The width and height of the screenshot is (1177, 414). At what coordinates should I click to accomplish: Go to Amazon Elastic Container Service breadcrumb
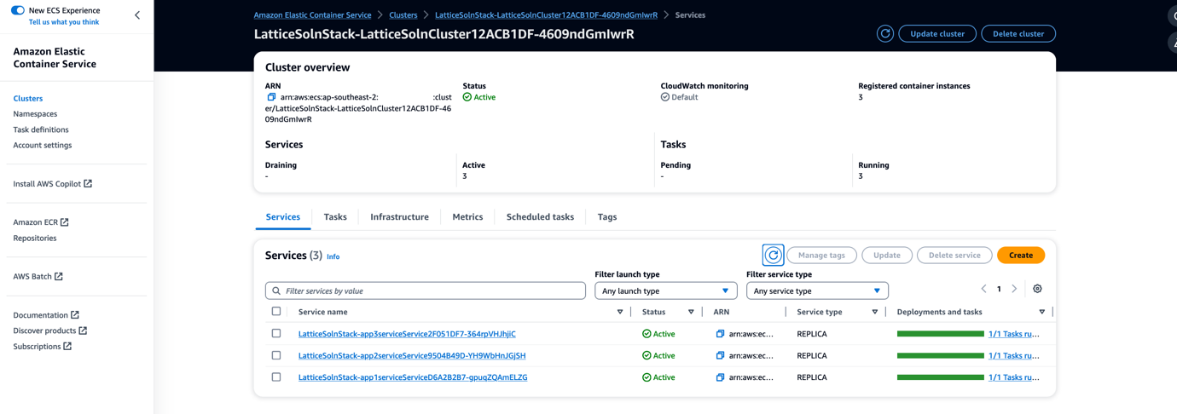[x=312, y=14]
